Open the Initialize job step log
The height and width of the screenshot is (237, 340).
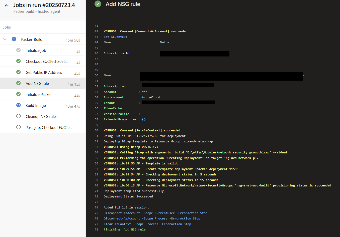point(36,51)
